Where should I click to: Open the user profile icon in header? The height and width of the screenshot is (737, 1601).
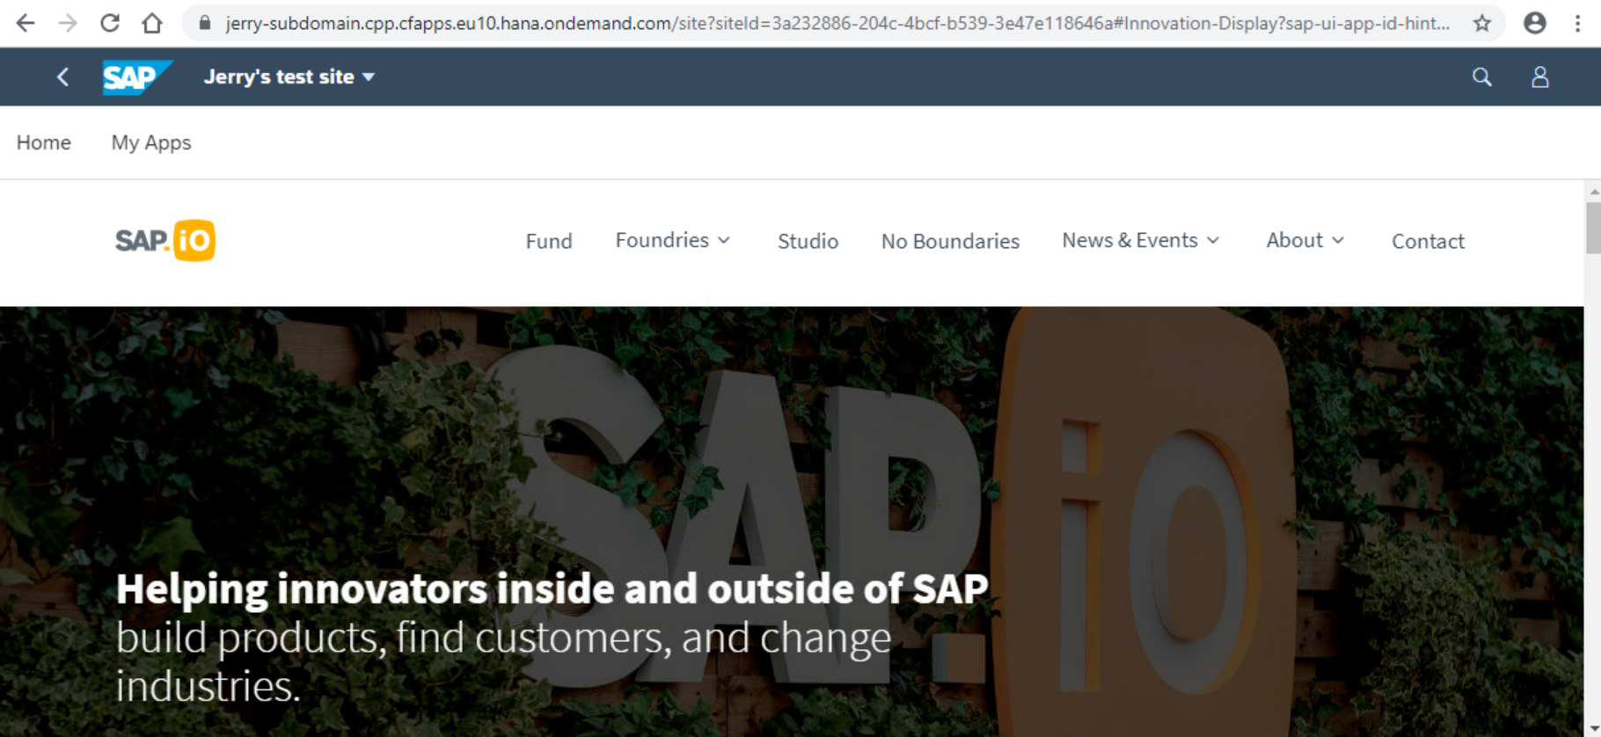tap(1540, 77)
